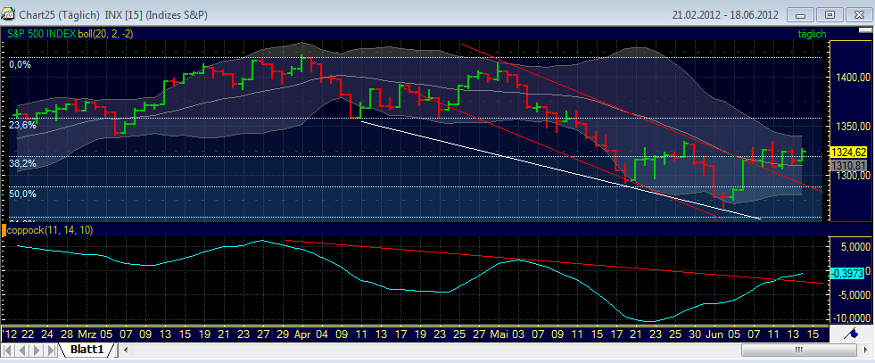Click the 38,2% Fibonacci level label
875x363 pixels.
[x=23, y=164]
